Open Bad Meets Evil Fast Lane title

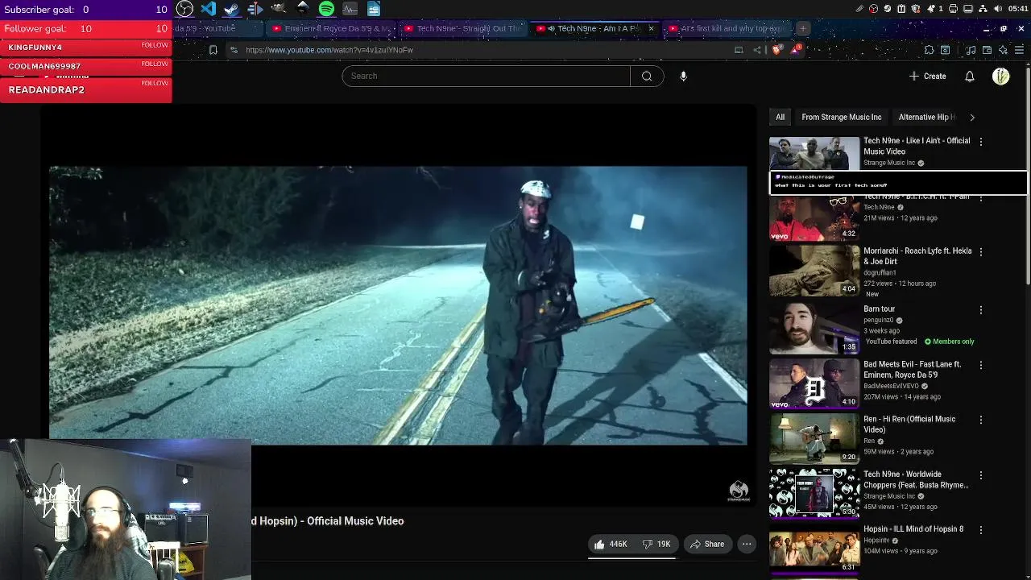pos(912,369)
